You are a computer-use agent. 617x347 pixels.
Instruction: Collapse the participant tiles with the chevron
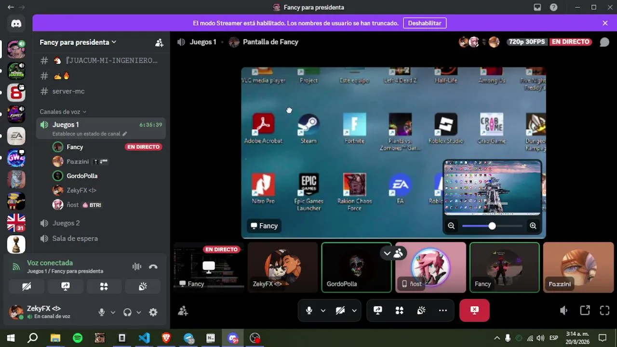387,253
